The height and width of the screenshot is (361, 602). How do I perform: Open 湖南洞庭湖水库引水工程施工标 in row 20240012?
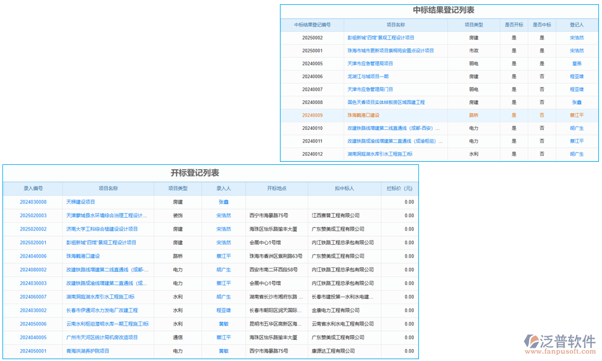coord(380,154)
